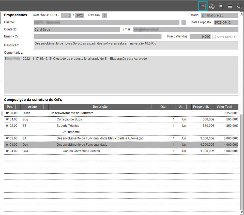This screenshot has width=244, height=215.
Task: Click the document page icon in toolbar
Action: [x=221, y=6]
